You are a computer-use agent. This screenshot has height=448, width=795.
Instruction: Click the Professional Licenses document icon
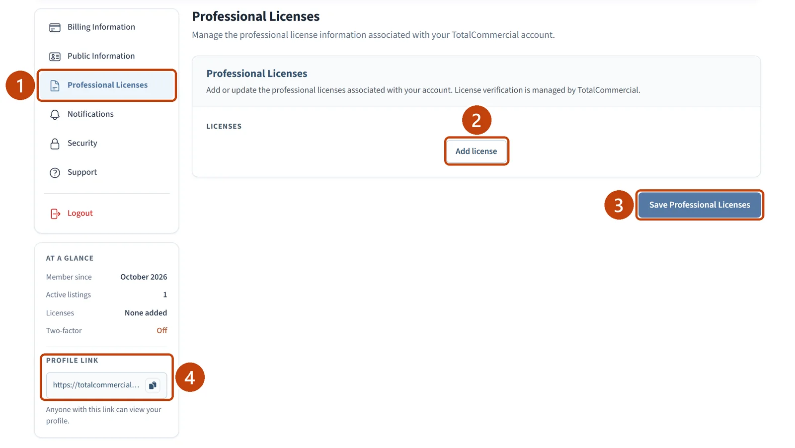click(55, 85)
